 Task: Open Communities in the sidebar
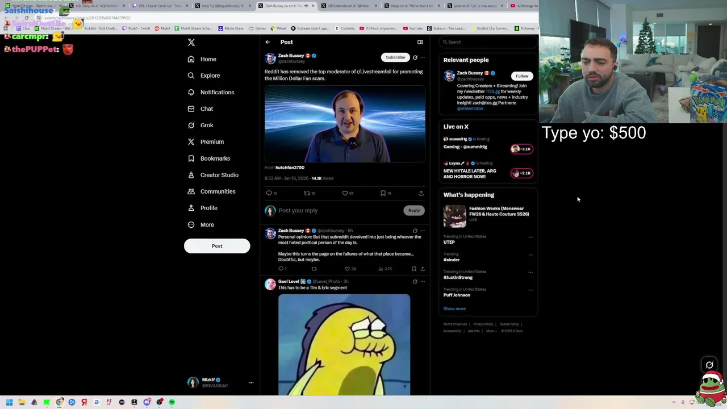211,191
